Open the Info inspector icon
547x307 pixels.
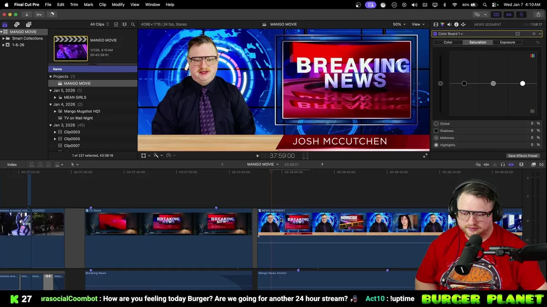(x=456, y=24)
